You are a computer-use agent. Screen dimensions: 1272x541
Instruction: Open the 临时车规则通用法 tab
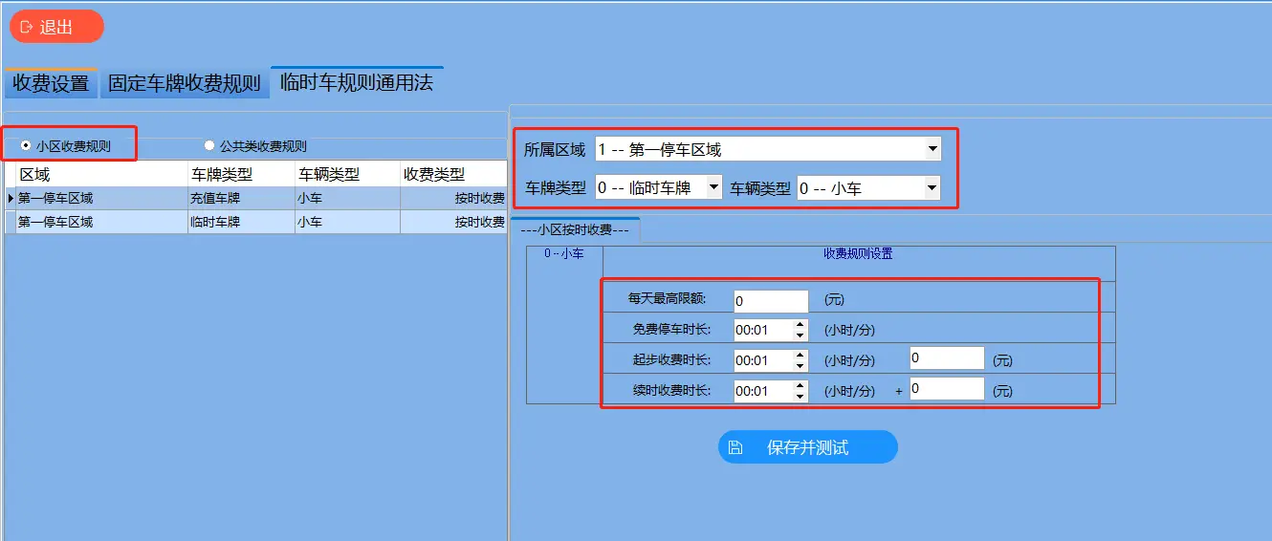[357, 82]
